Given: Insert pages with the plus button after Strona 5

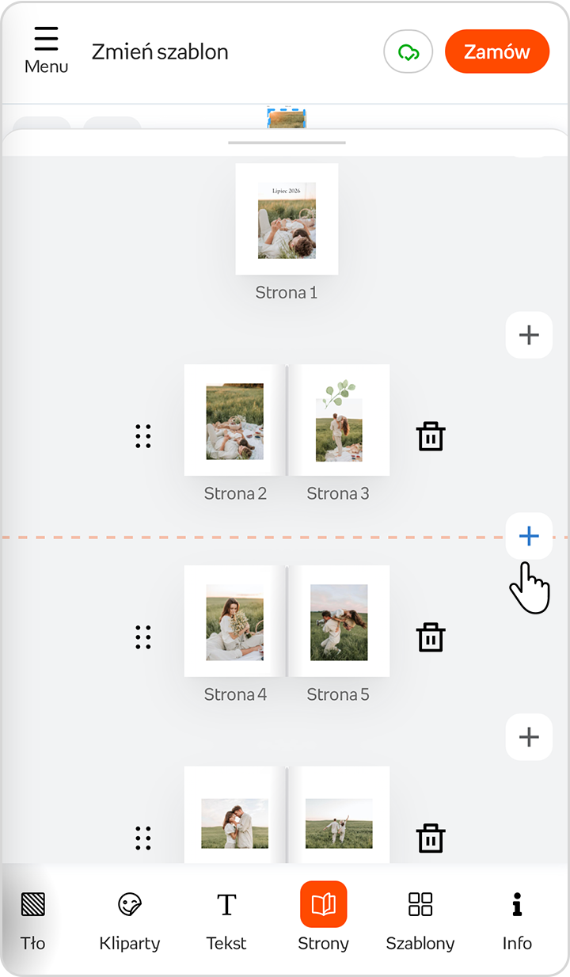Looking at the screenshot, I should 529,737.
